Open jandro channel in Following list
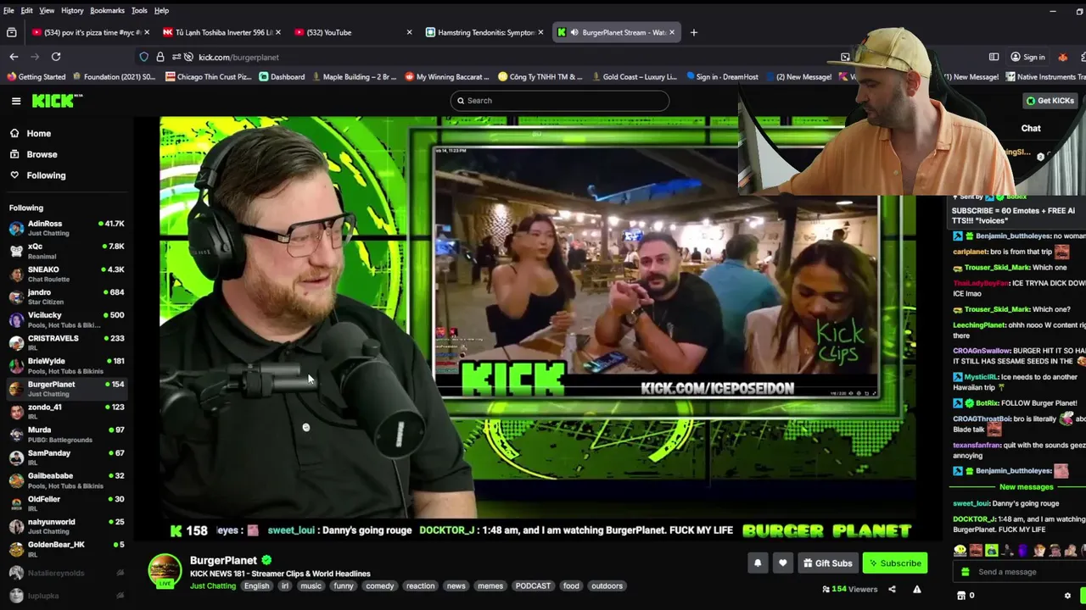1086x610 pixels. (66, 297)
